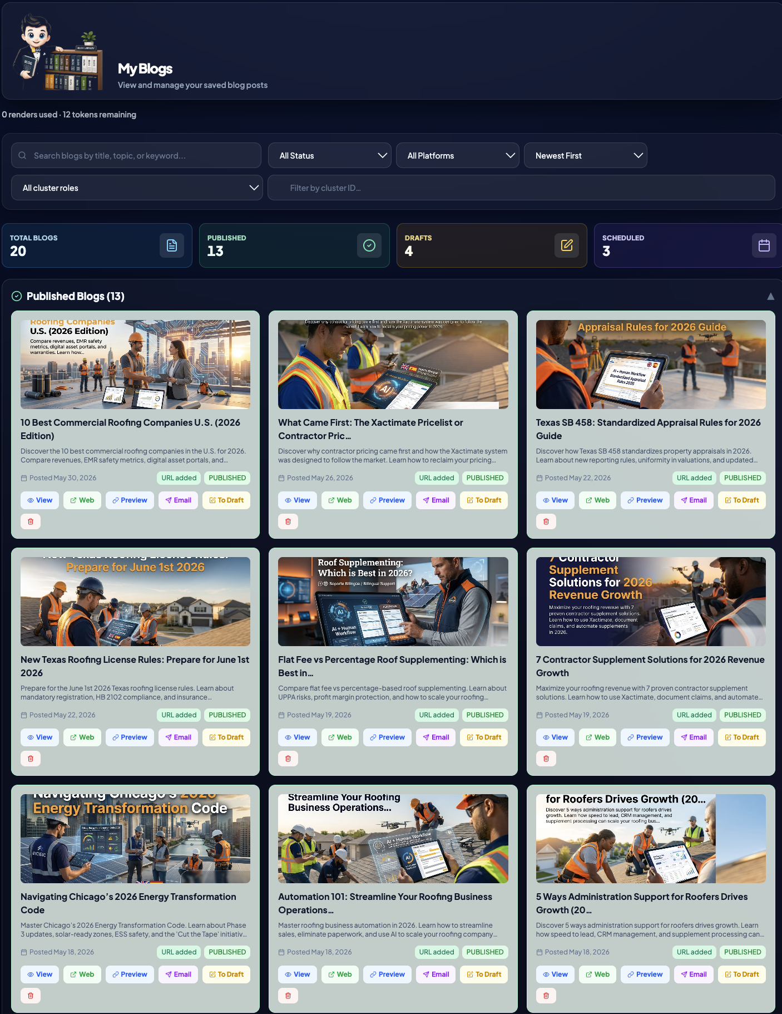View the What Came First Xactimate blog
782x1014 pixels.
click(298, 500)
